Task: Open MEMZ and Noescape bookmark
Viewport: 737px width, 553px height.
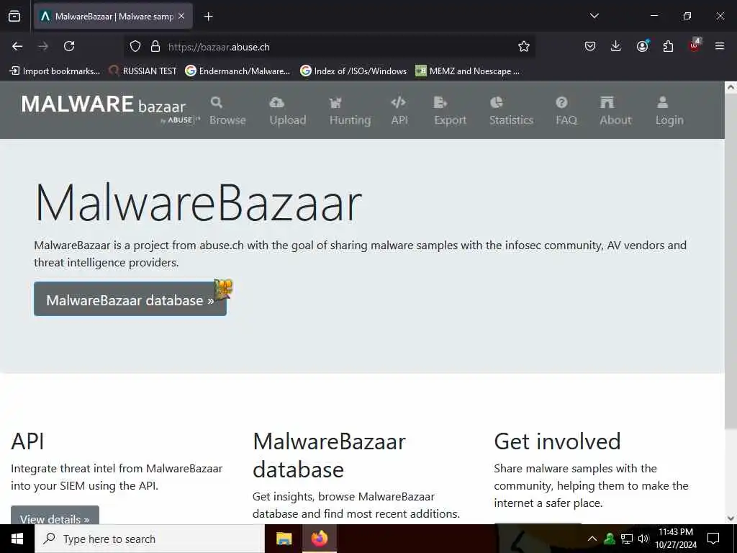Action: click(468, 71)
